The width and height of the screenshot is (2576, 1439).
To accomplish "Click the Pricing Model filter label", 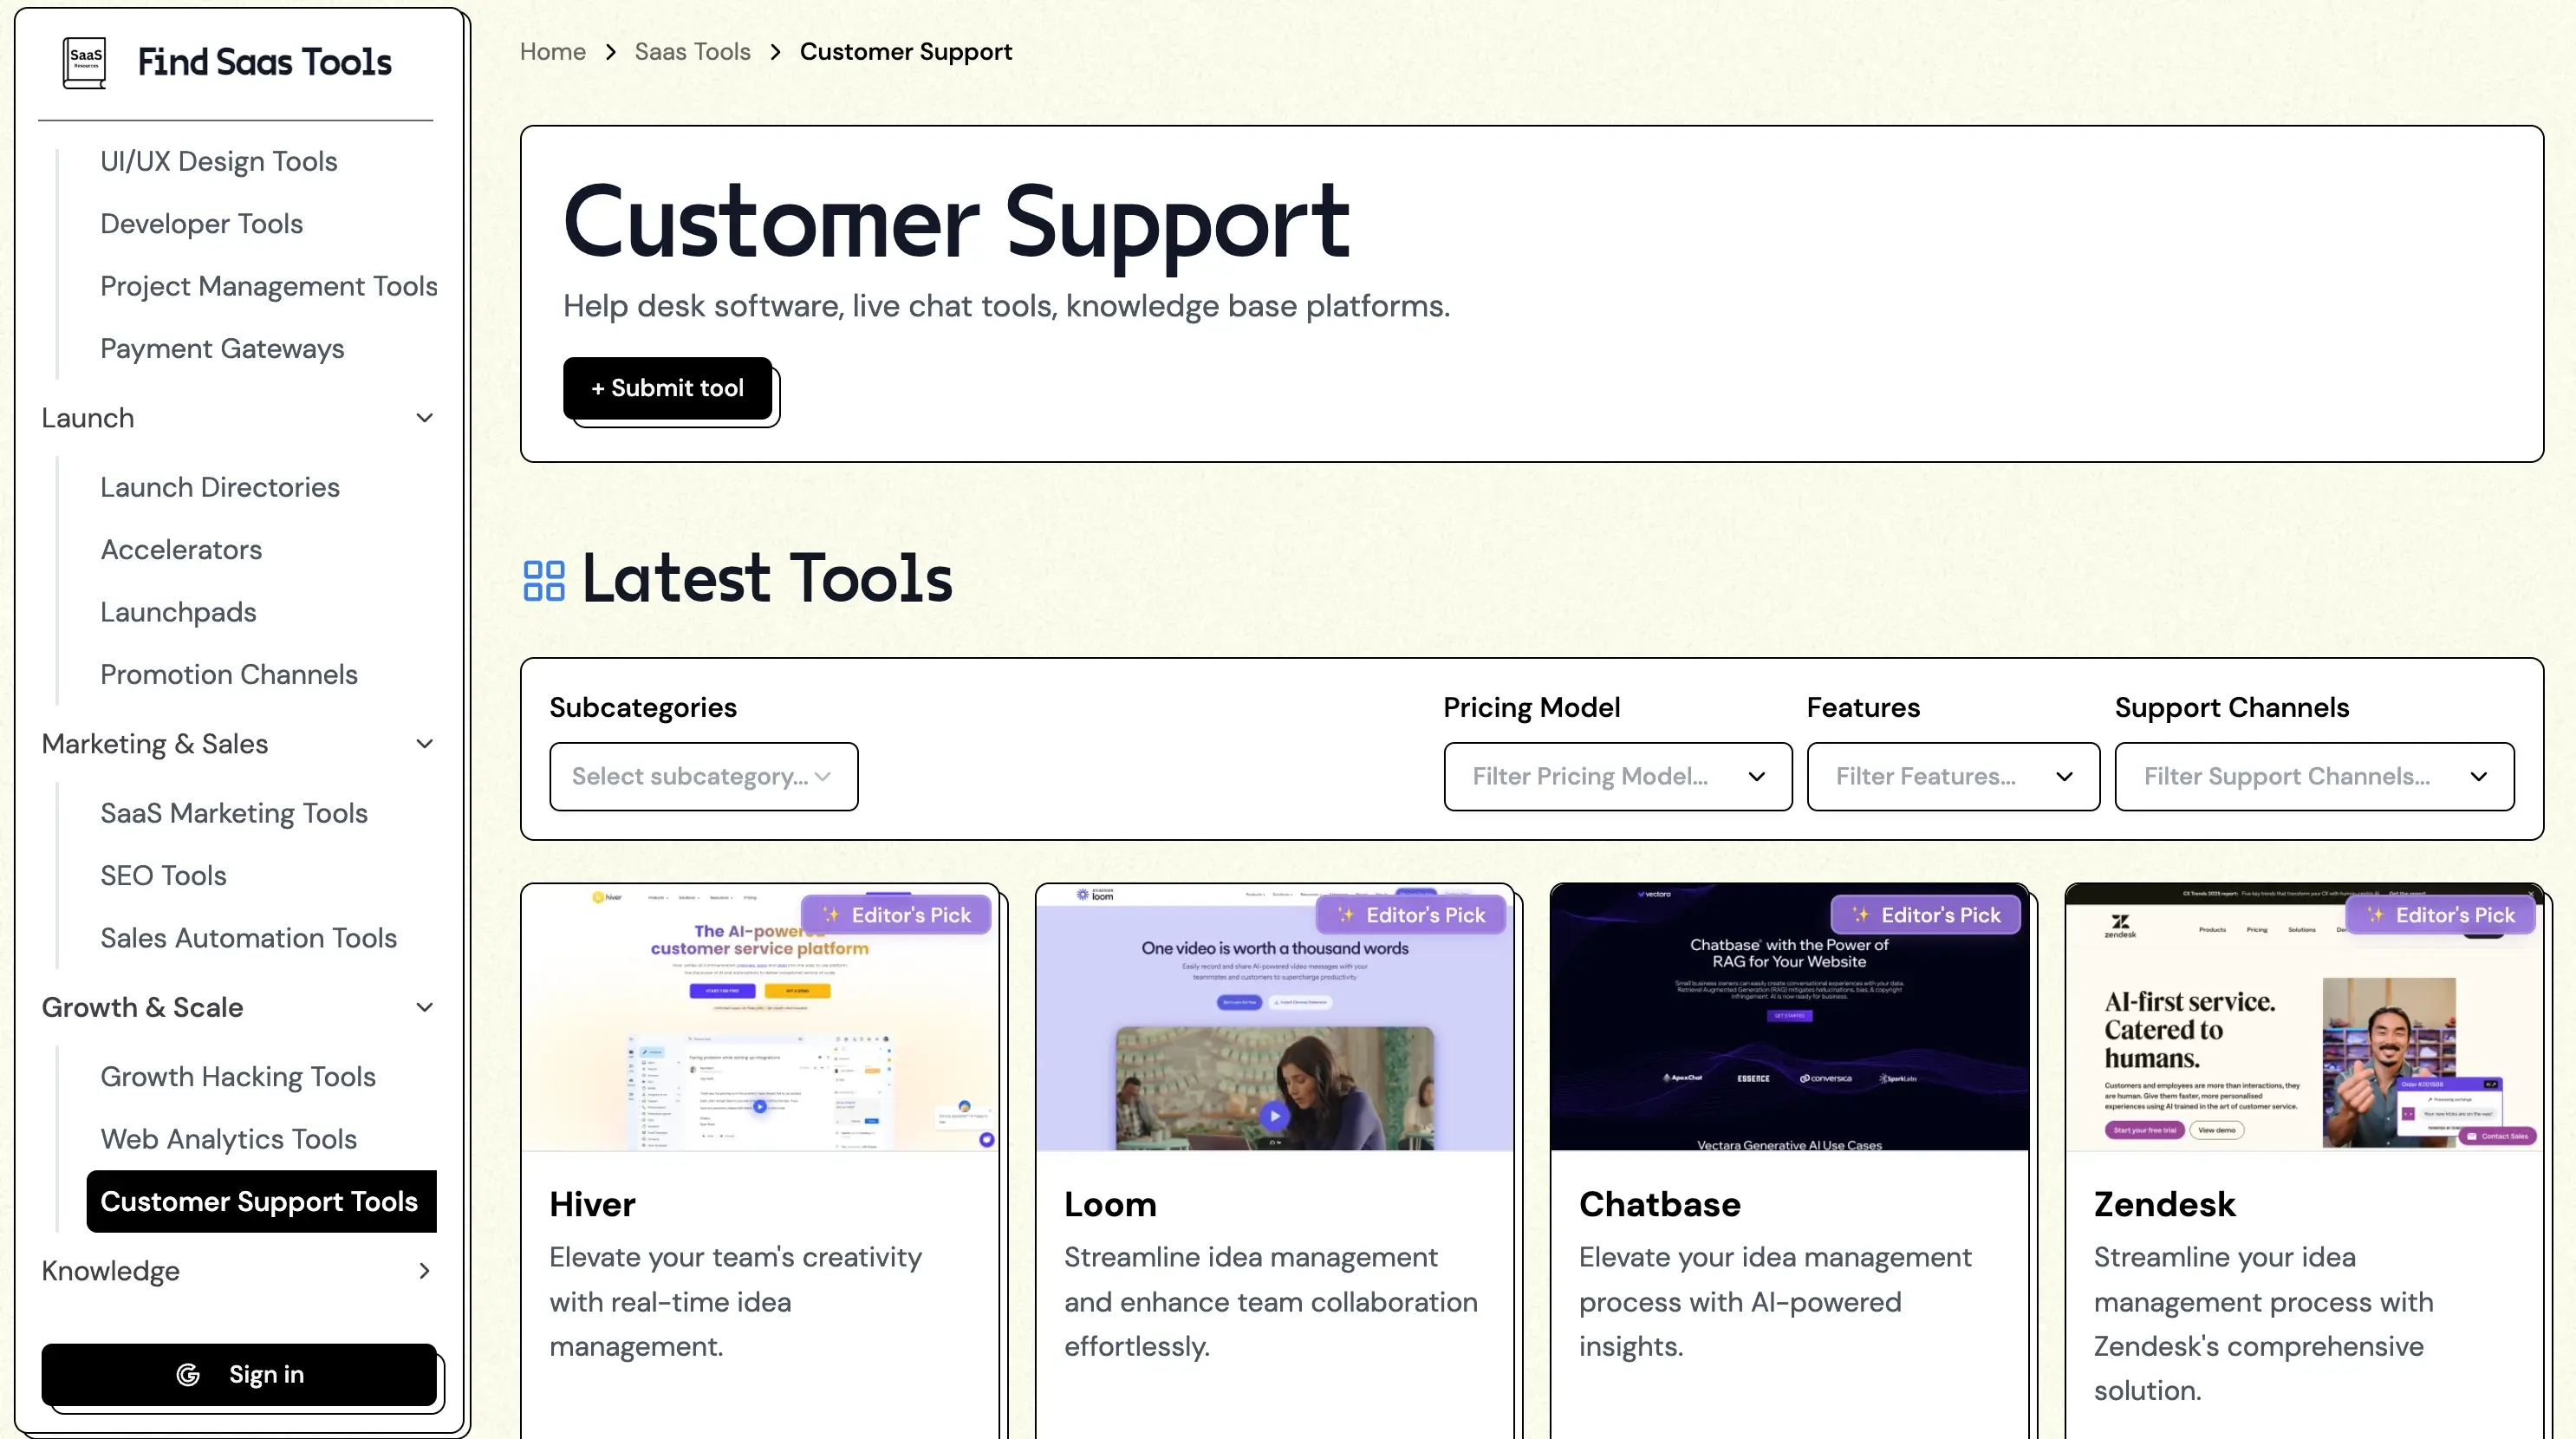I will pos(1531,708).
